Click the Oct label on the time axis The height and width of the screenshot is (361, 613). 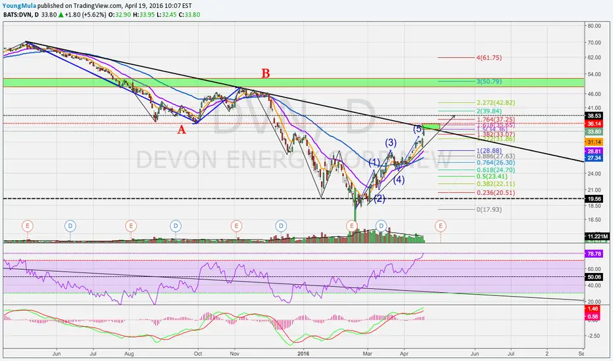click(198, 354)
